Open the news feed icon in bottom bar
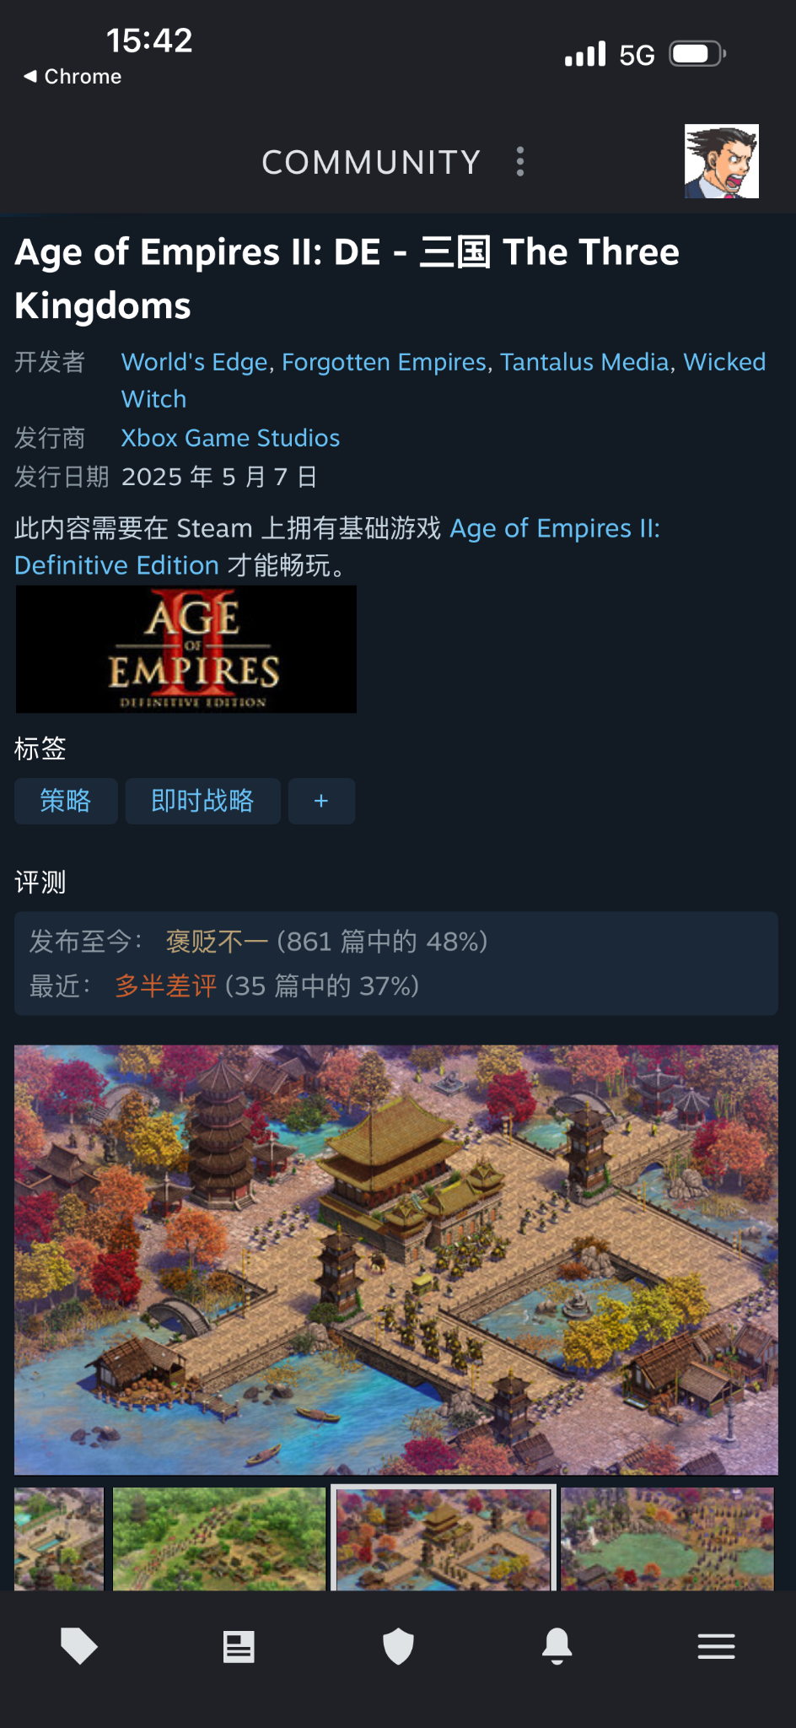This screenshot has height=1728, width=796. click(239, 1646)
